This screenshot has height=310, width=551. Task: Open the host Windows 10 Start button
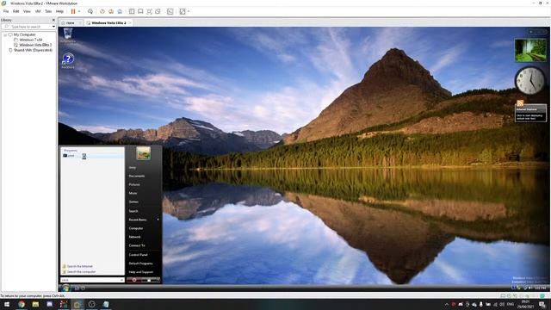(x=7, y=304)
